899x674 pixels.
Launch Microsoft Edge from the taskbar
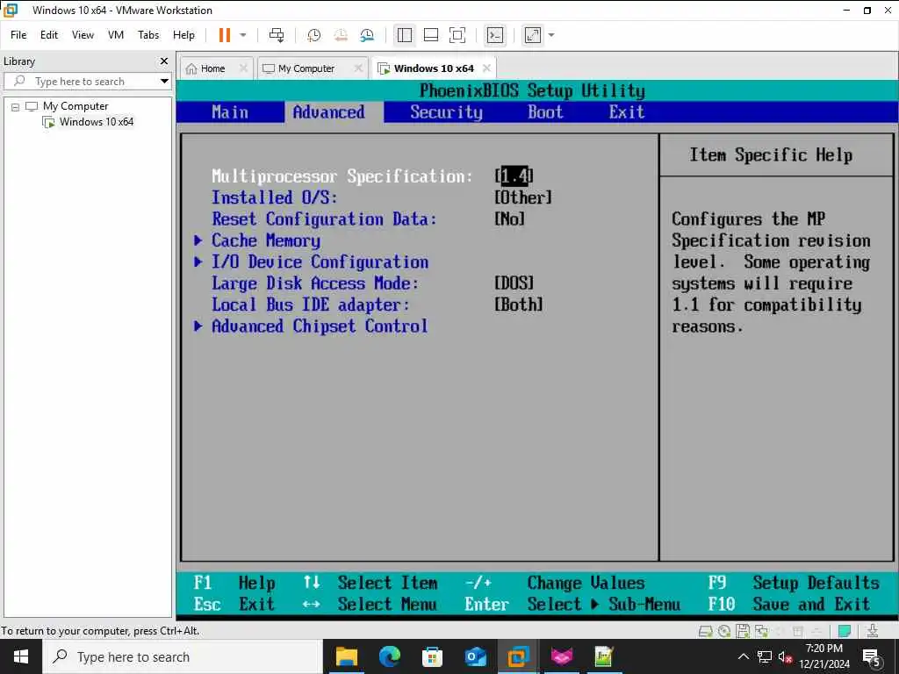389,656
